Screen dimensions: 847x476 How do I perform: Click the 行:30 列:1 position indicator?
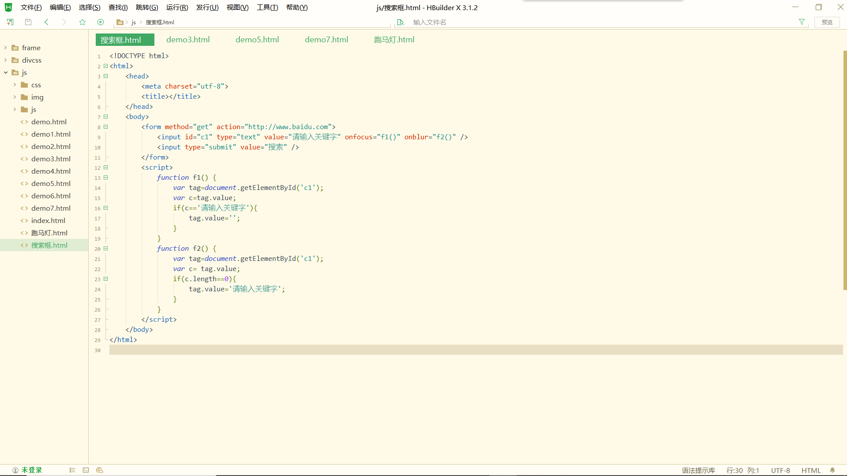point(743,470)
